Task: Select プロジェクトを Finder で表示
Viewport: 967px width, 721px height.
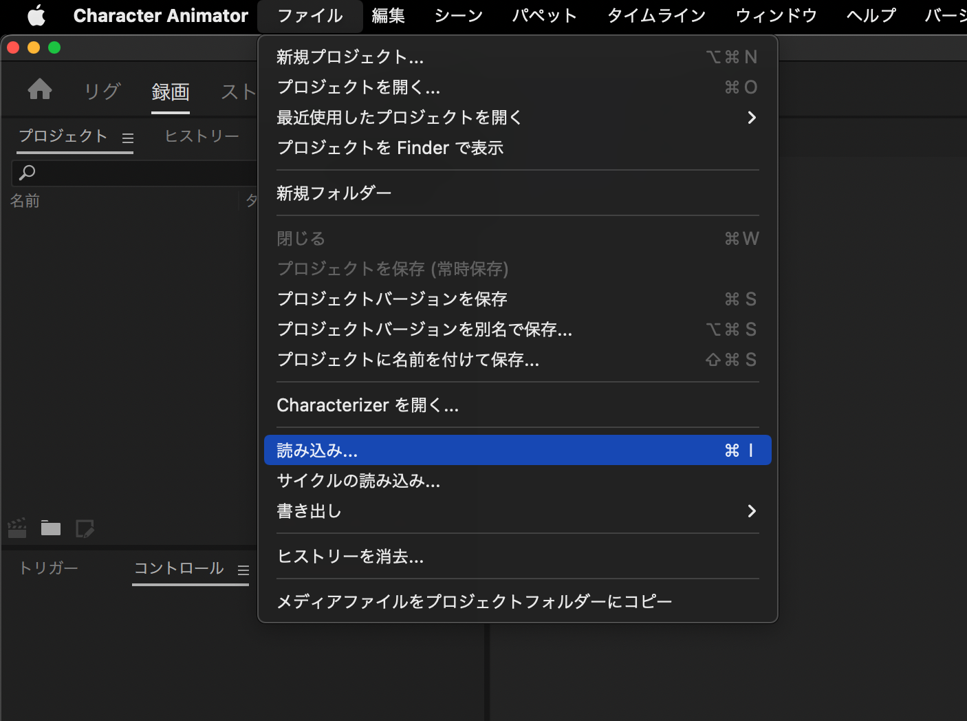Action: pos(517,148)
